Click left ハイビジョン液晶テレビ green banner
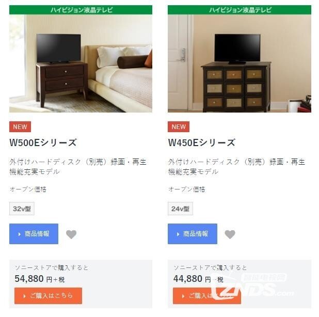 [x=81, y=10]
